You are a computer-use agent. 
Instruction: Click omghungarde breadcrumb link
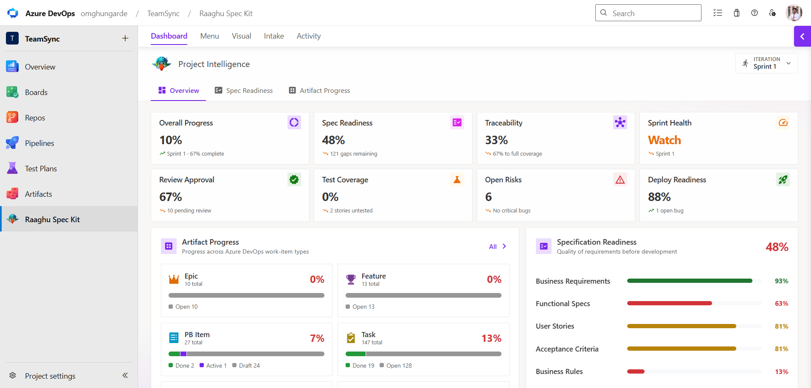coord(104,14)
